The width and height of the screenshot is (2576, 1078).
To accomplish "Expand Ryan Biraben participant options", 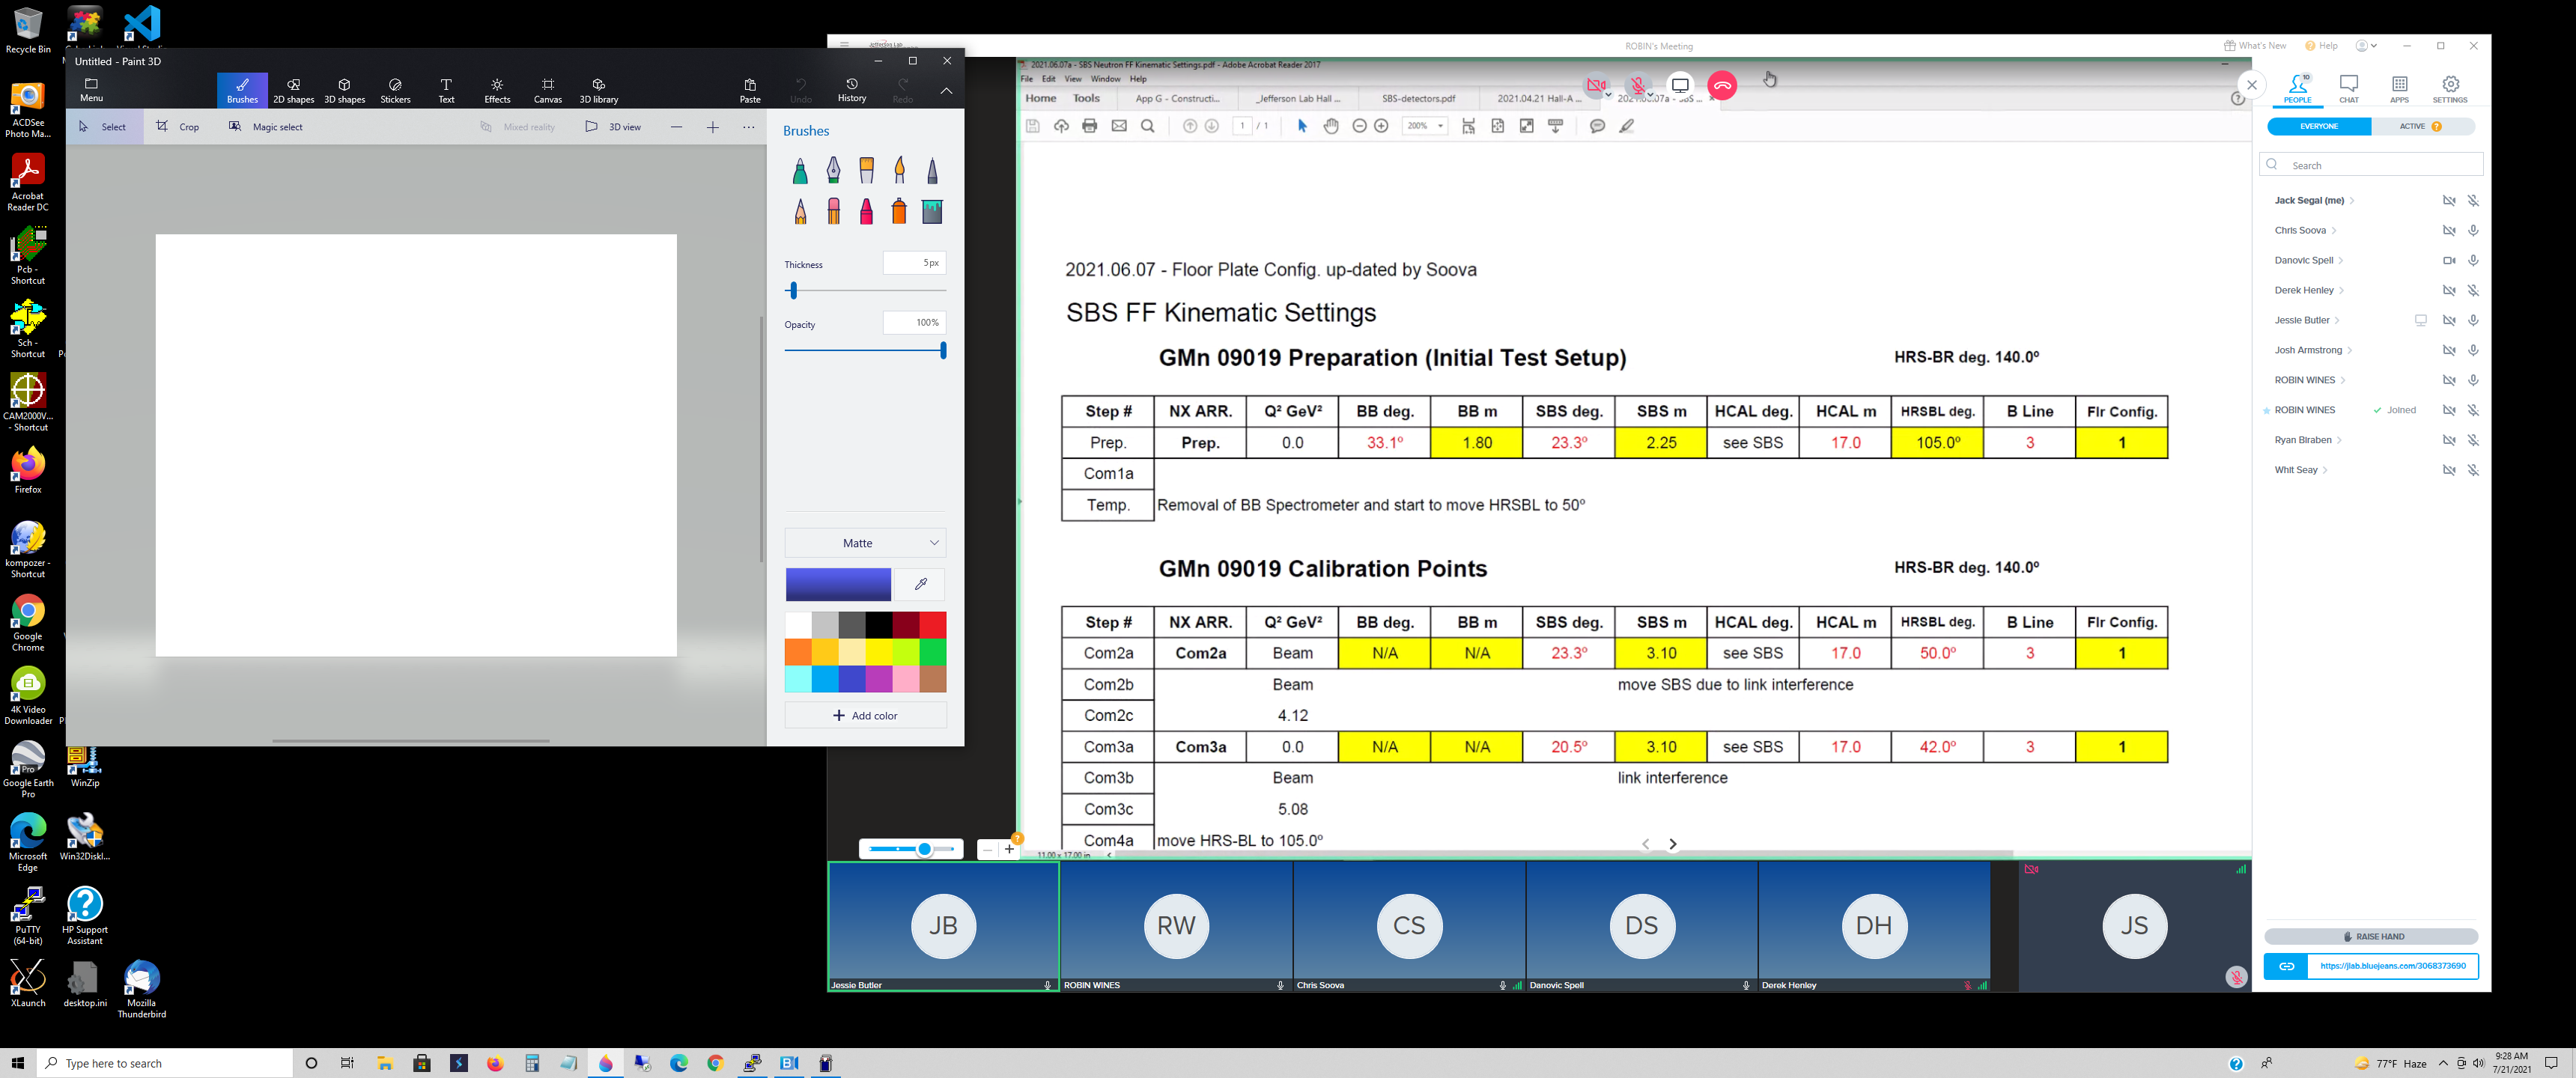I will coord(2339,441).
